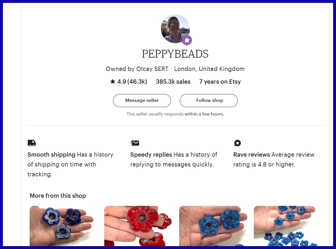Click the Speedy replies envelope icon

click(x=135, y=143)
